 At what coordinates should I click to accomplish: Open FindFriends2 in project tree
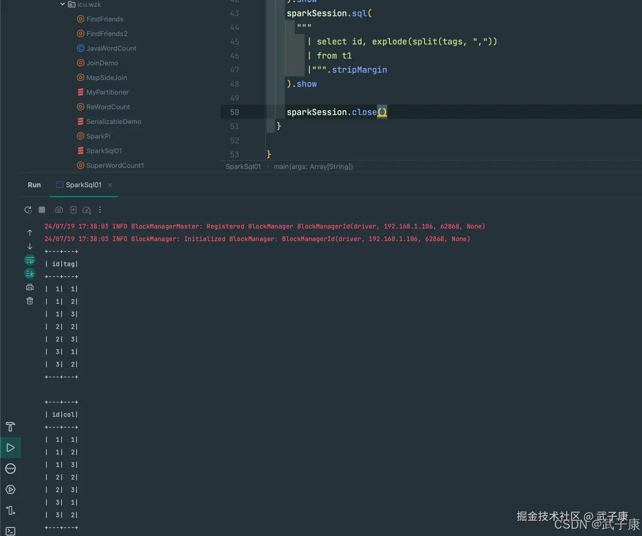(x=107, y=34)
